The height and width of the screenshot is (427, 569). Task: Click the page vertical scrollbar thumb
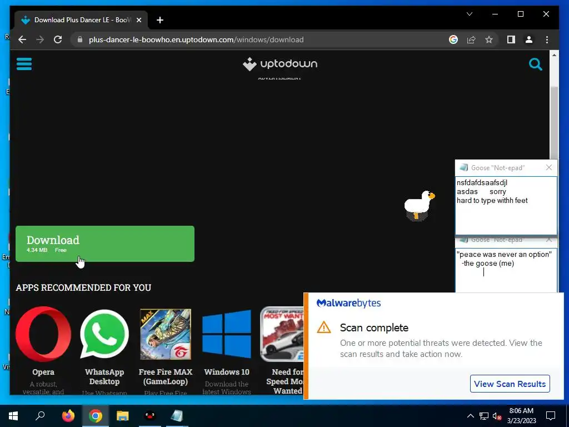click(x=554, y=122)
